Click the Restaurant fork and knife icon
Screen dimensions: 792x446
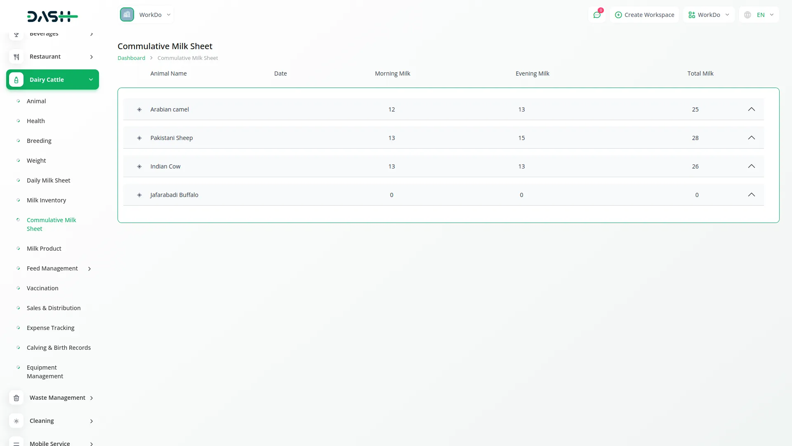(16, 57)
